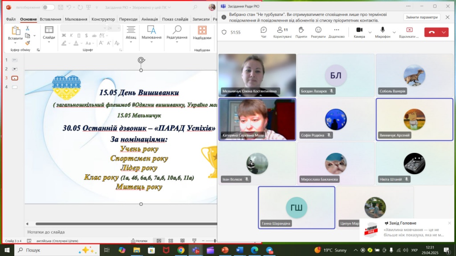Expand the microphone options chevron
The height and width of the screenshot is (256, 456).
point(393,32)
